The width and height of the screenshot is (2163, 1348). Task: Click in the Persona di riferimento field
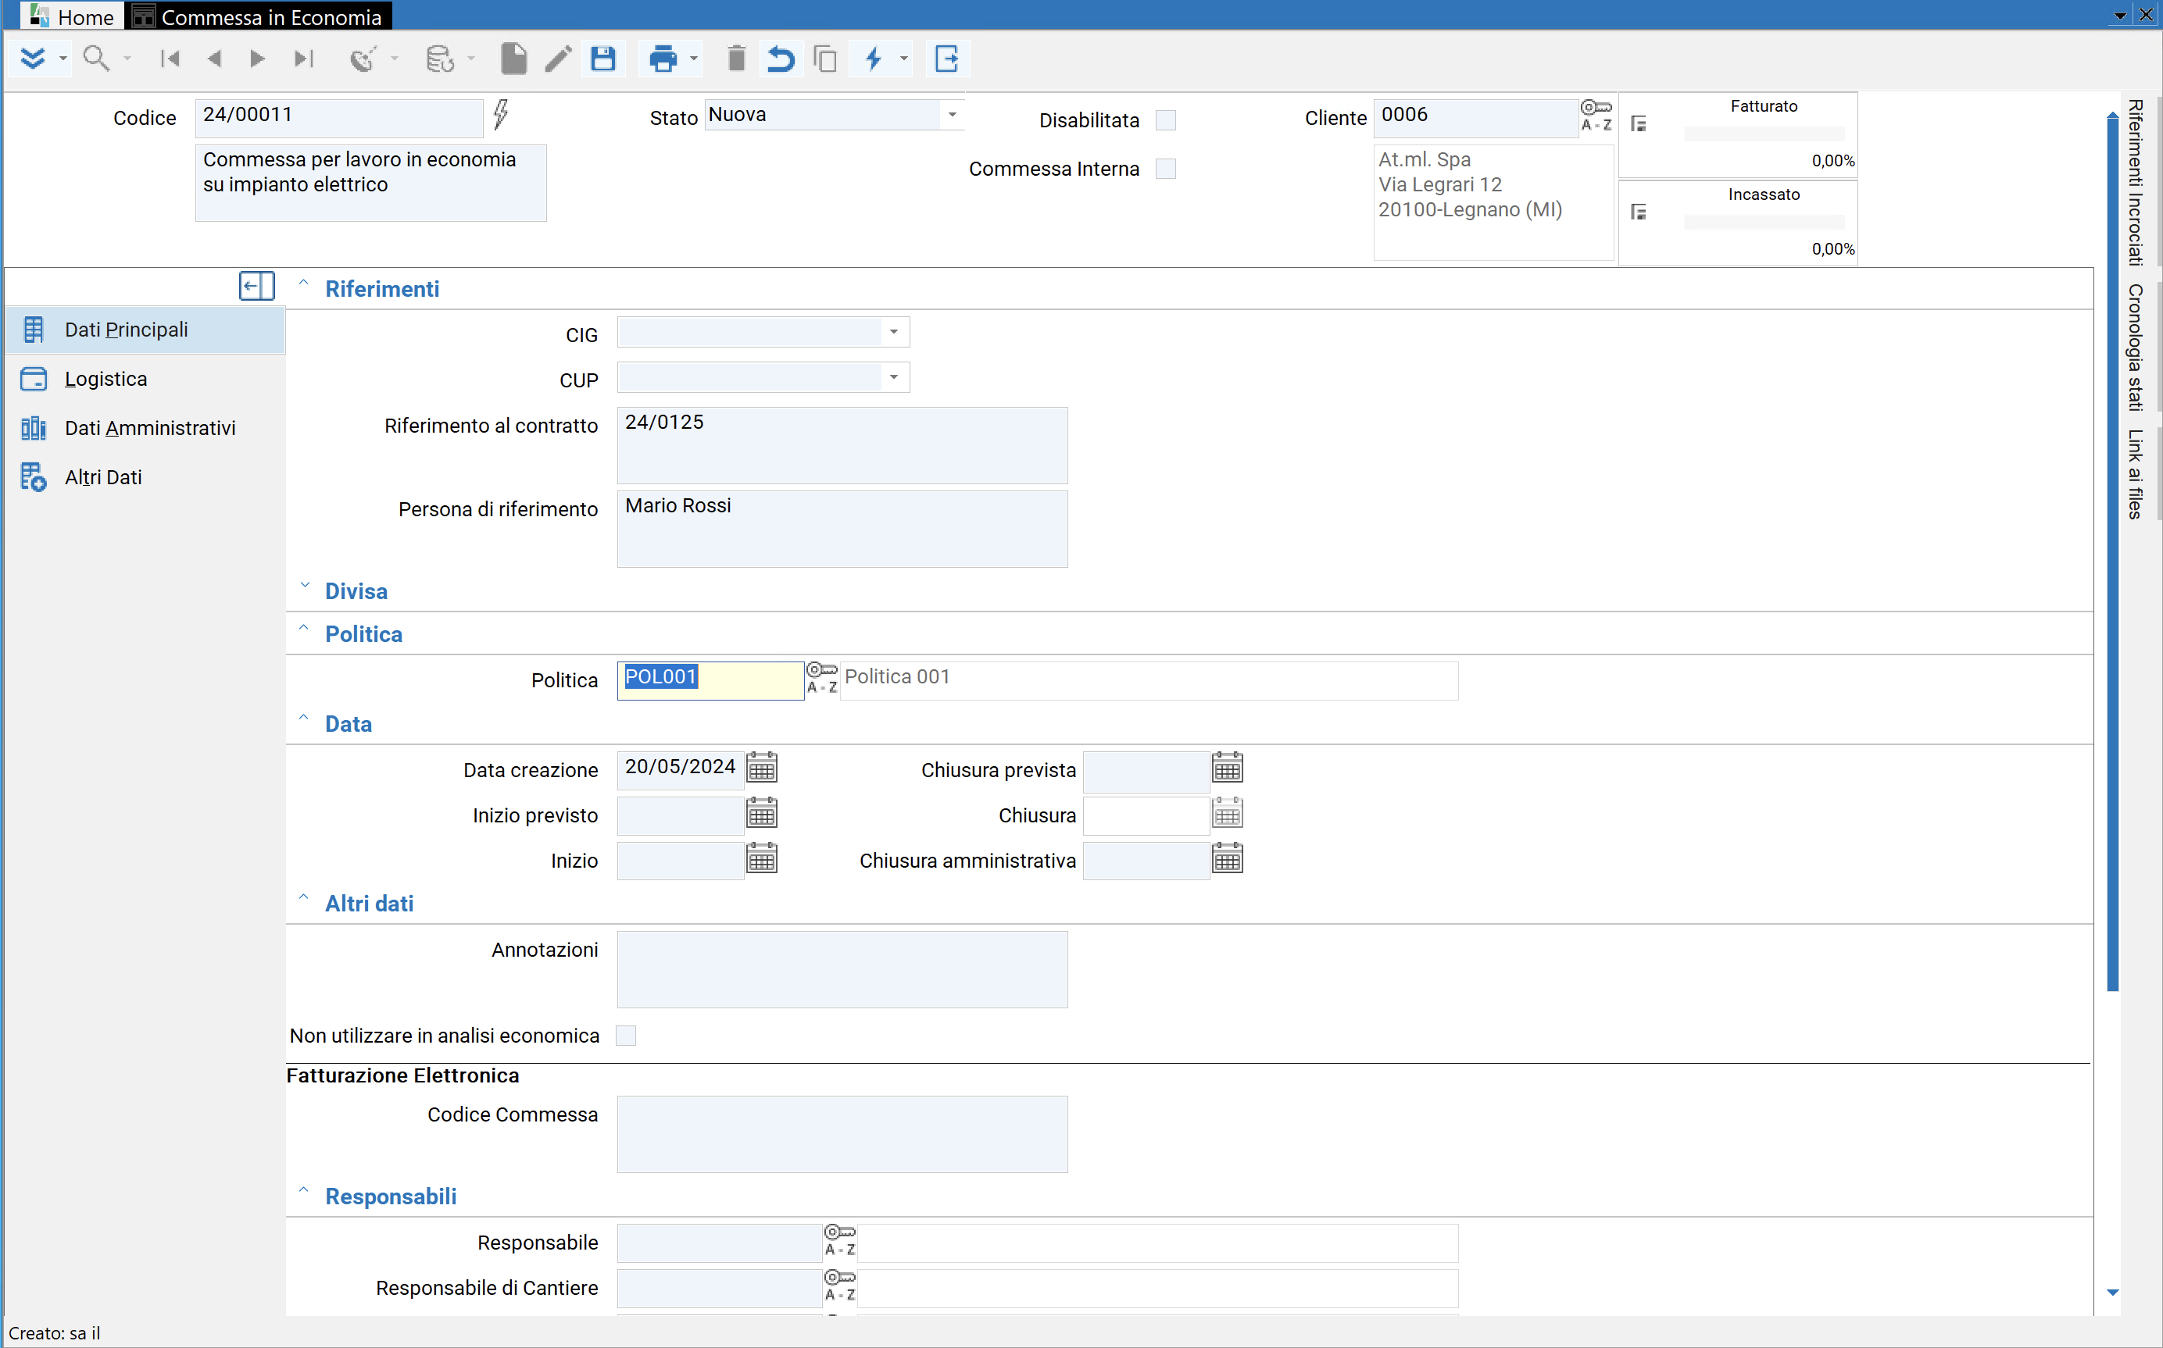[x=842, y=529]
